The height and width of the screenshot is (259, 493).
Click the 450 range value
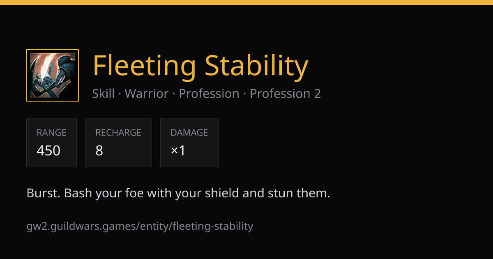point(48,150)
